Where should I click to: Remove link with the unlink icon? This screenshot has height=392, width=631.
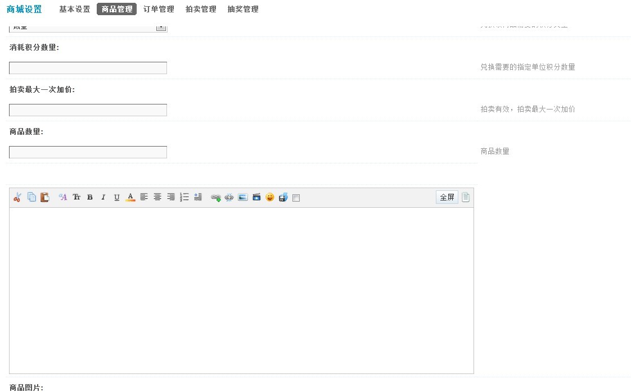click(229, 198)
